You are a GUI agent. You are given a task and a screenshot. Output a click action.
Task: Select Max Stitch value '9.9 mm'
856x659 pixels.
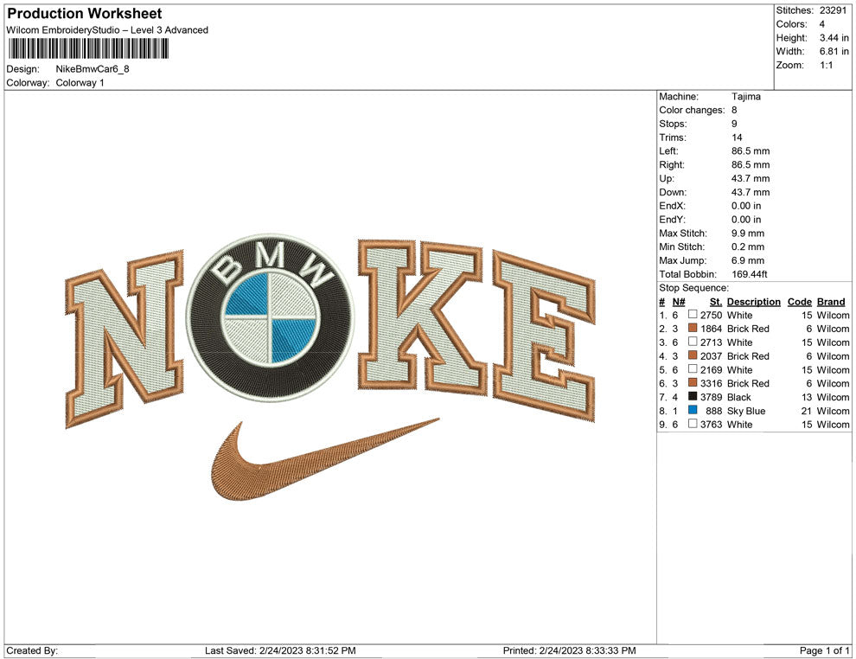(x=748, y=234)
